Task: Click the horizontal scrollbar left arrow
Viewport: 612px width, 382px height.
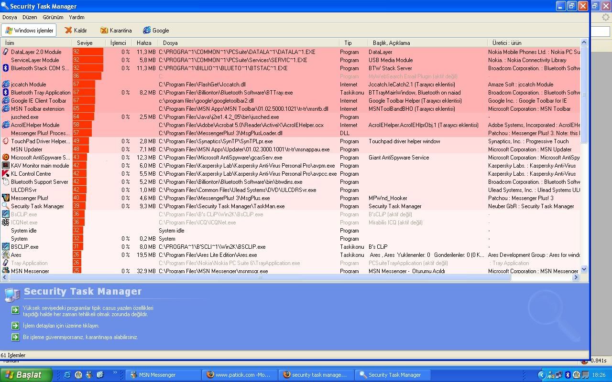Action: (4, 277)
